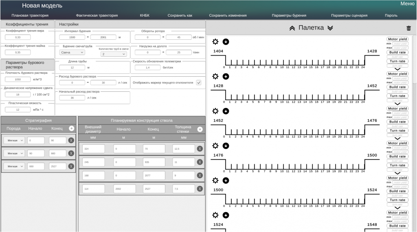417x232 pixels.
Task: Go to the КНБК section
Action: click(145, 15)
